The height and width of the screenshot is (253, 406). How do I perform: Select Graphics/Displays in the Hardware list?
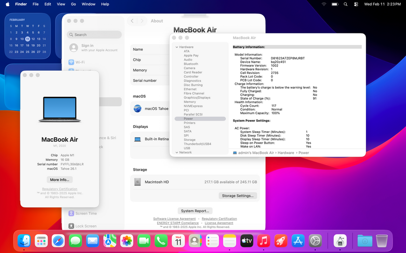197,98
